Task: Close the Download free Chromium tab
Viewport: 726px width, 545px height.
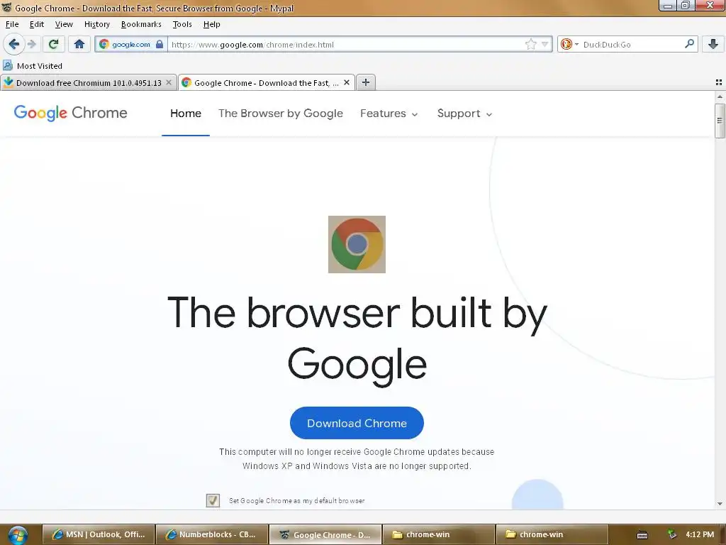Action: coord(169,82)
